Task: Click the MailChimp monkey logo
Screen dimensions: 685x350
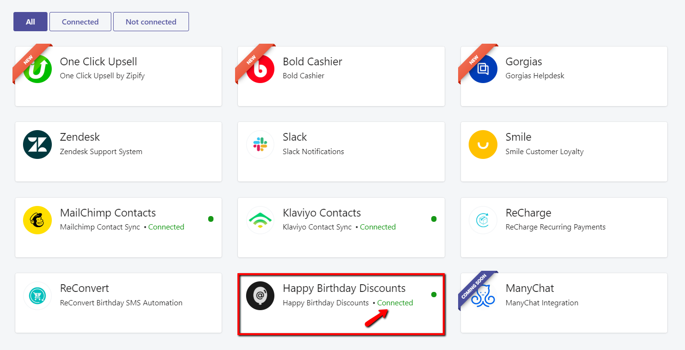Action: (x=37, y=220)
